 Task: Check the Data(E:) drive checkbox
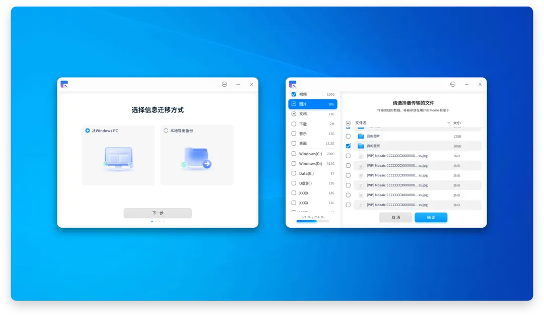click(294, 173)
